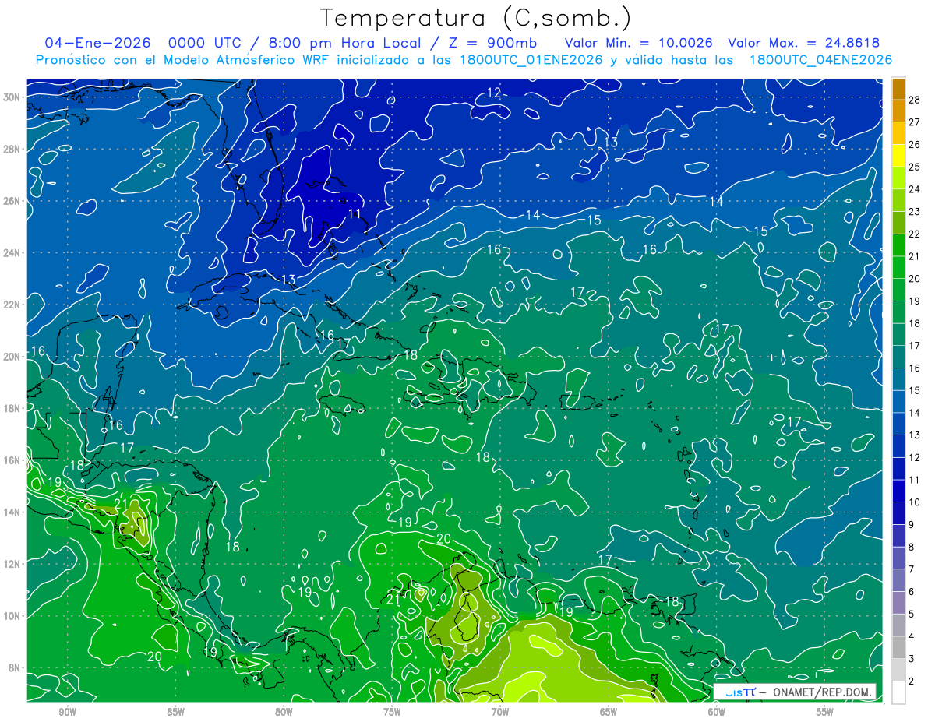The image size is (935, 722).
Task: Click the 16N latitude axis label
Action: tap(12, 460)
